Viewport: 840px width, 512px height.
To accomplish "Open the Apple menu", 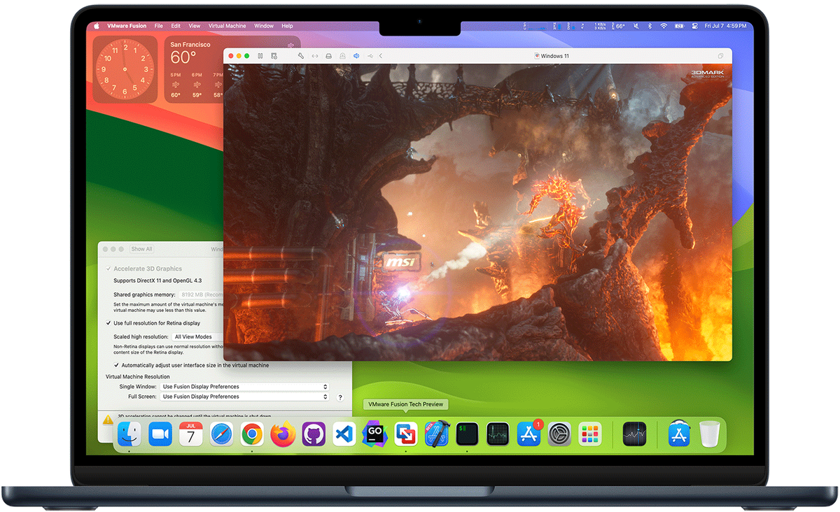I will (x=97, y=26).
